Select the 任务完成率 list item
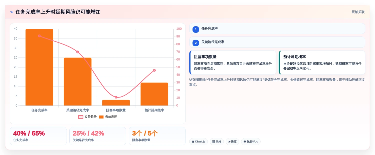 click(277, 28)
